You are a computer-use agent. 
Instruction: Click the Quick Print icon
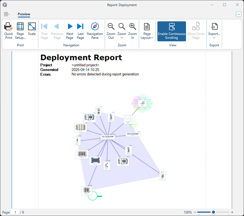[x=8, y=31]
